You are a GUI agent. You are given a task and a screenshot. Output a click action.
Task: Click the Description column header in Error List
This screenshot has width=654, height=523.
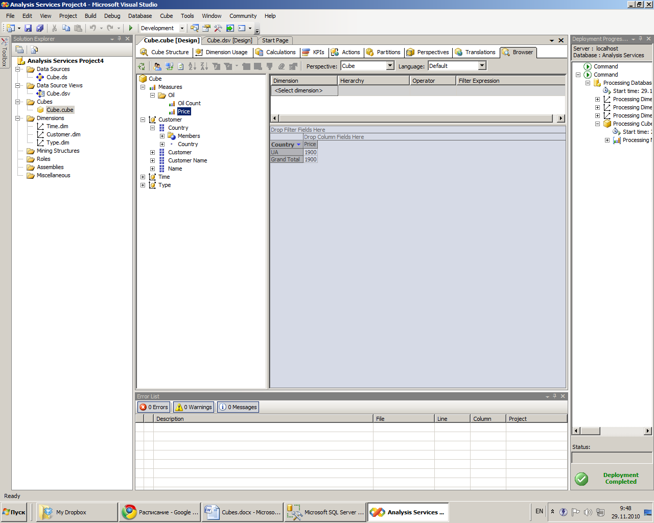263,419
